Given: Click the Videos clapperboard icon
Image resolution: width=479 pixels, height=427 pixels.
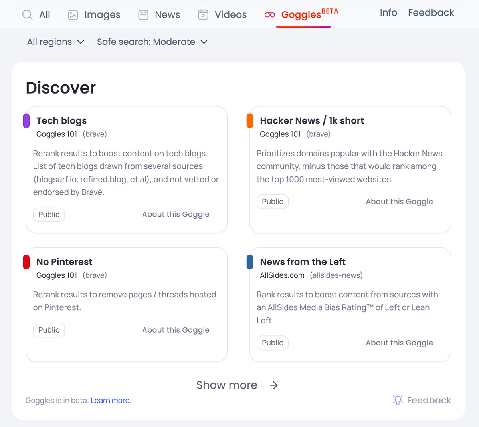Looking at the screenshot, I should click(x=203, y=15).
